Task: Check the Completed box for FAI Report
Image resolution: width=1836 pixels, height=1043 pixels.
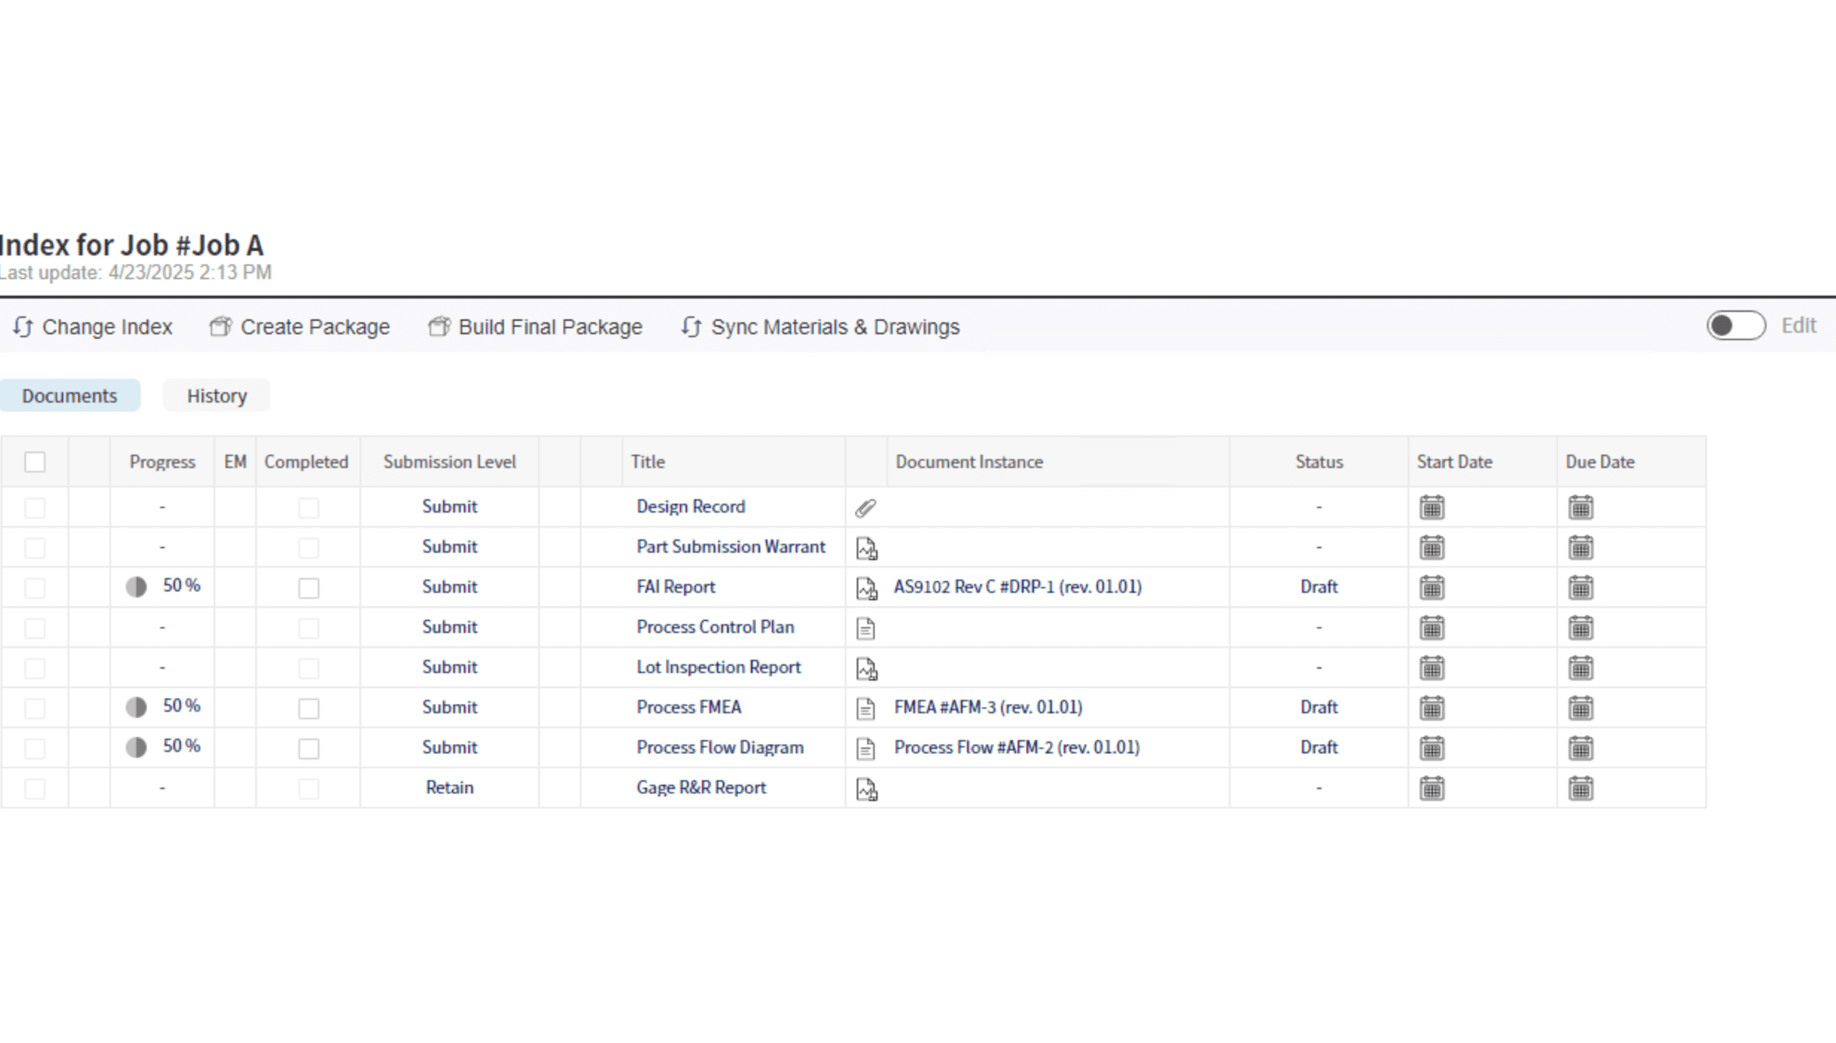Action: pyautogui.click(x=308, y=588)
